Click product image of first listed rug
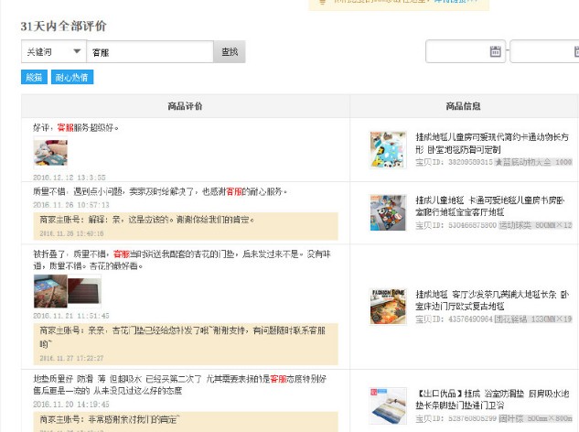Screen dimensions: 579x432 point(388,149)
